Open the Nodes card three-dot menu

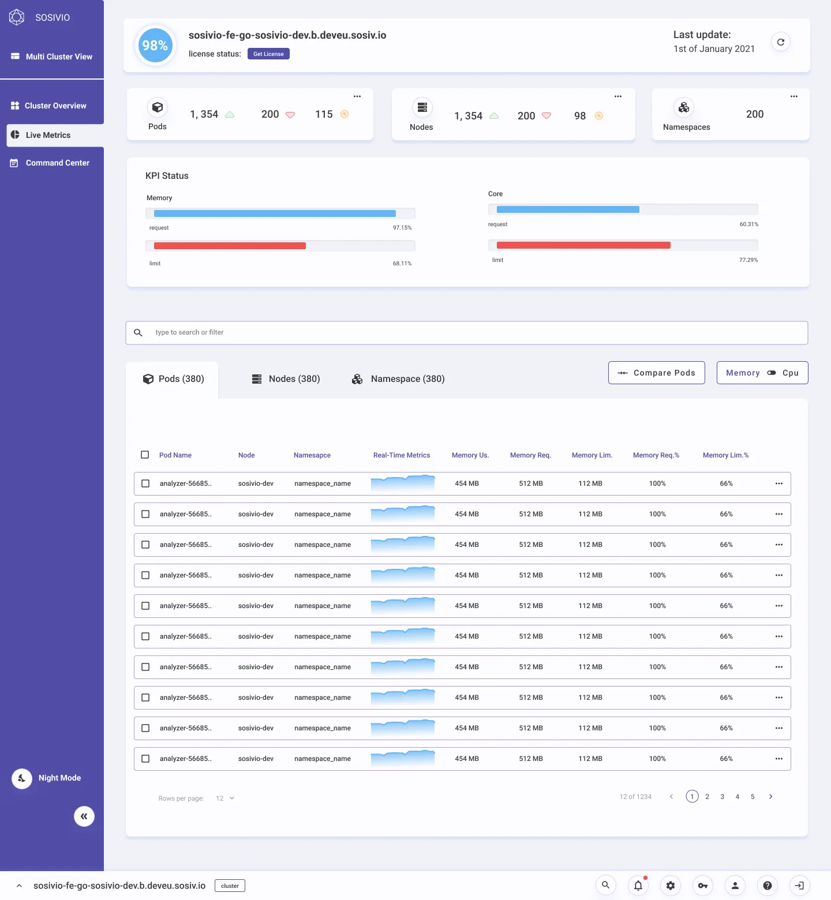(x=618, y=96)
